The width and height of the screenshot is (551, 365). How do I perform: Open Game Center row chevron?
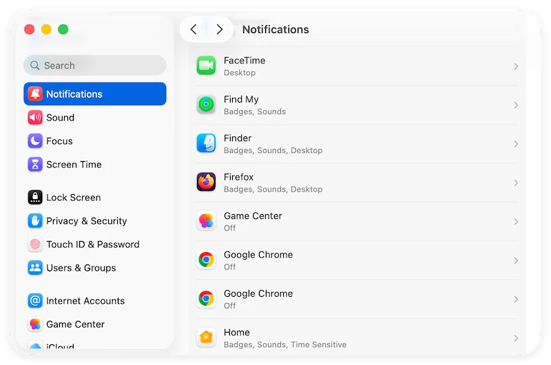point(515,222)
